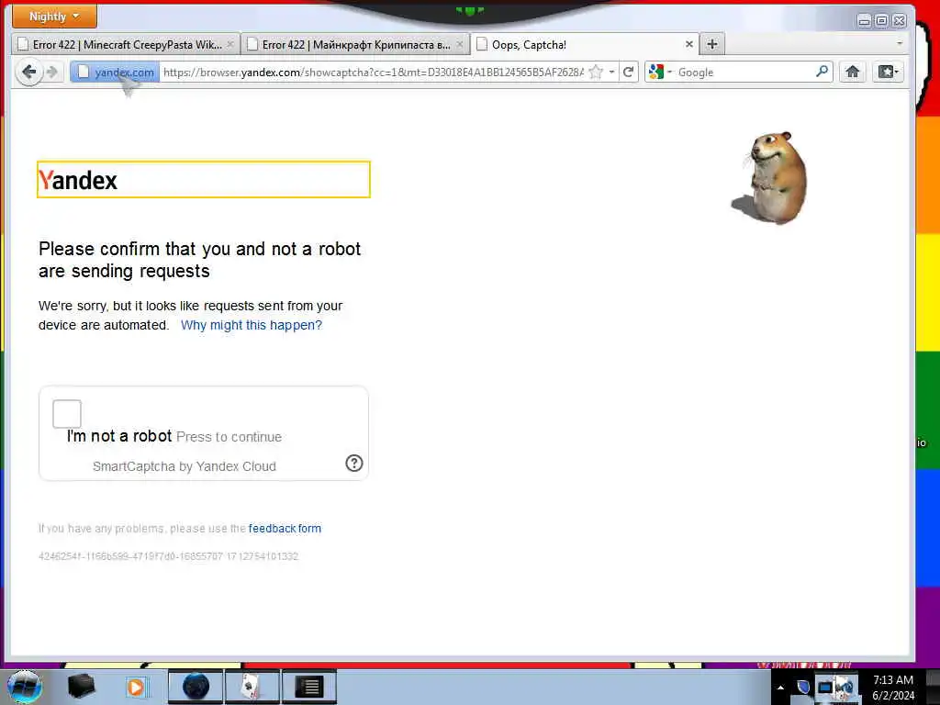Minimize the browser window
The width and height of the screenshot is (940, 705).
click(x=865, y=21)
